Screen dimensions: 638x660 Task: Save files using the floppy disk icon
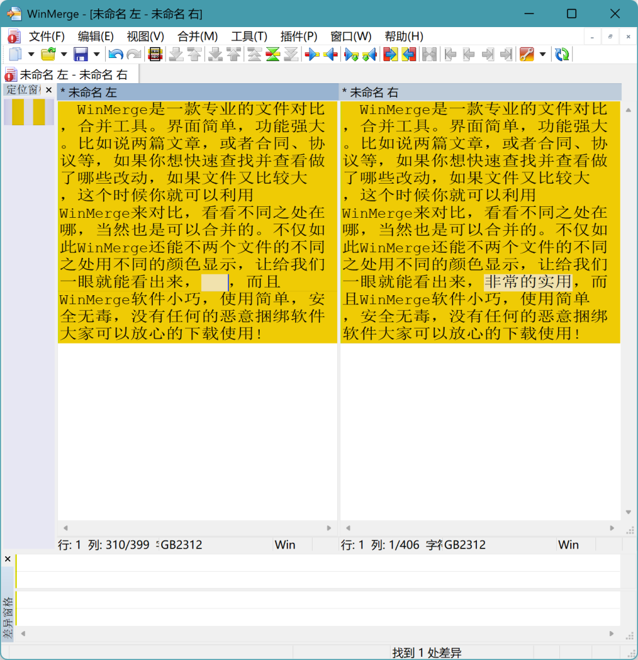[81, 55]
